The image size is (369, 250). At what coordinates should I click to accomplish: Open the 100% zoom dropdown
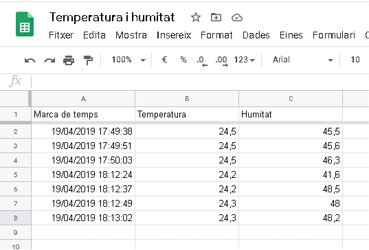[128, 60]
